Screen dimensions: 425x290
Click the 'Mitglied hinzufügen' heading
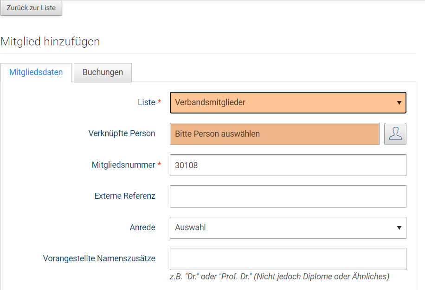[x=50, y=42]
